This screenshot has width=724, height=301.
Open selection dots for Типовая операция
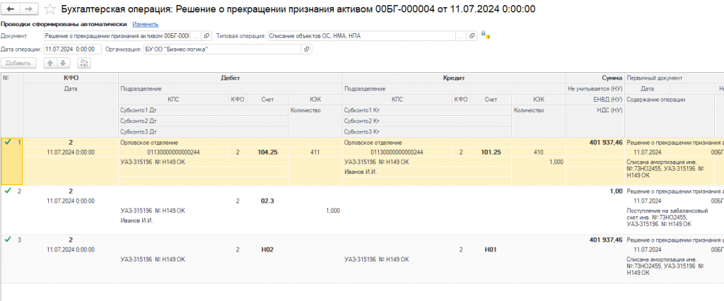(461, 36)
